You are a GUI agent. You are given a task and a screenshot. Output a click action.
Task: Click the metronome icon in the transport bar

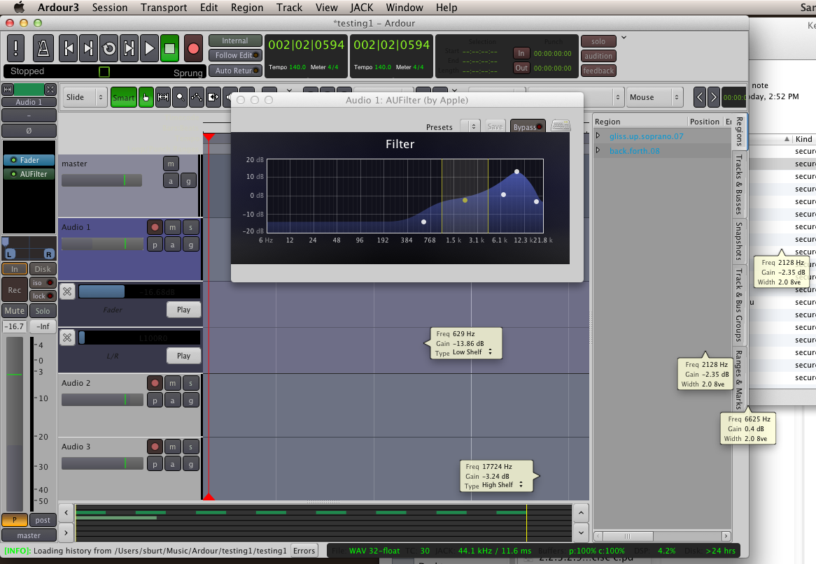tap(43, 48)
